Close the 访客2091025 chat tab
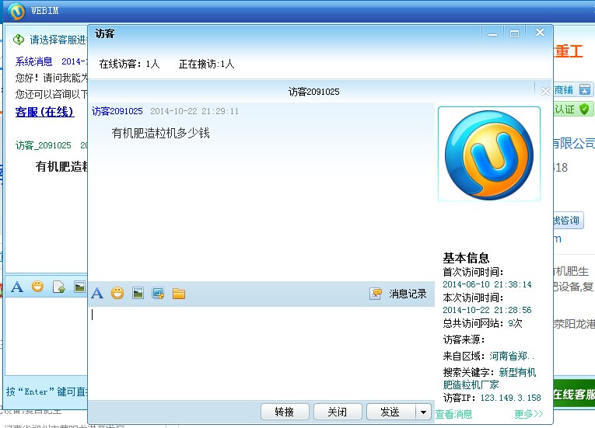 click(545, 92)
